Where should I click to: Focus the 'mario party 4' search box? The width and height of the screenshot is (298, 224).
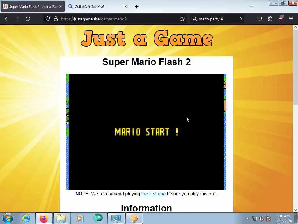(217, 19)
